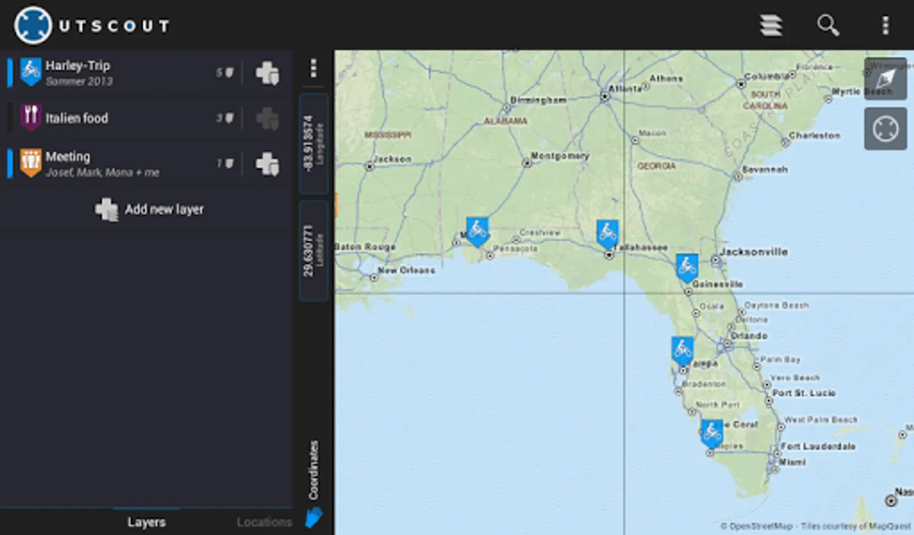Click the Fort Lauderdale label on map
914x535 pixels.
click(x=818, y=446)
